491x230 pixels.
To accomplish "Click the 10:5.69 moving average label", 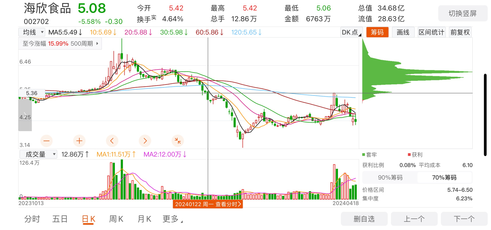I will tap(103, 32).
